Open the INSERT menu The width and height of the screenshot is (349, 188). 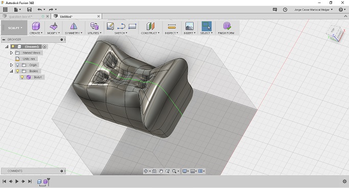point(190,33)
